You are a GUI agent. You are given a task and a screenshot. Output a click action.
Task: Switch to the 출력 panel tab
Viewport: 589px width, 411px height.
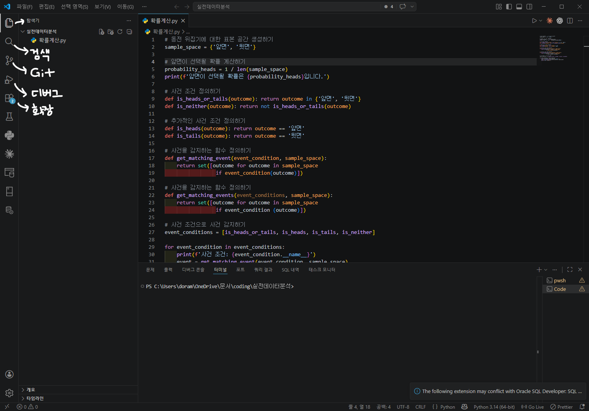[168, 269]
